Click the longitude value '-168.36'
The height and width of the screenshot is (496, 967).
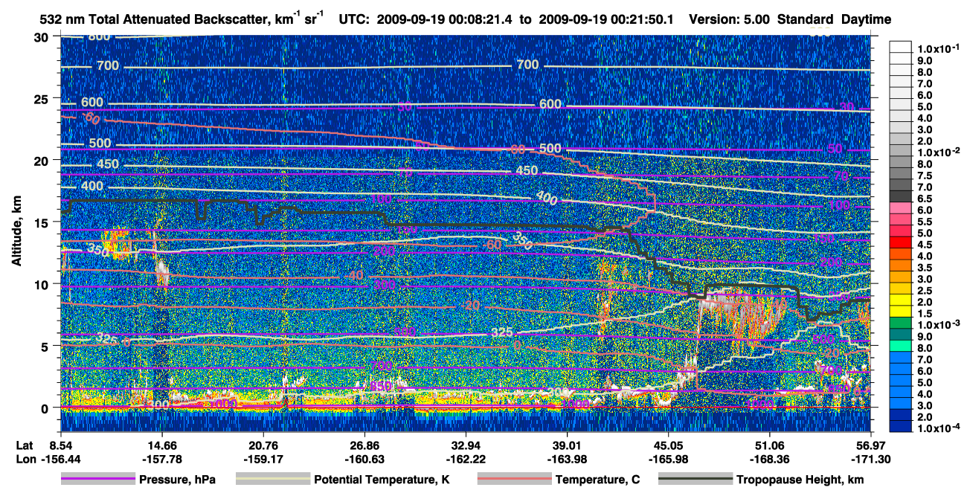[769, 458]
